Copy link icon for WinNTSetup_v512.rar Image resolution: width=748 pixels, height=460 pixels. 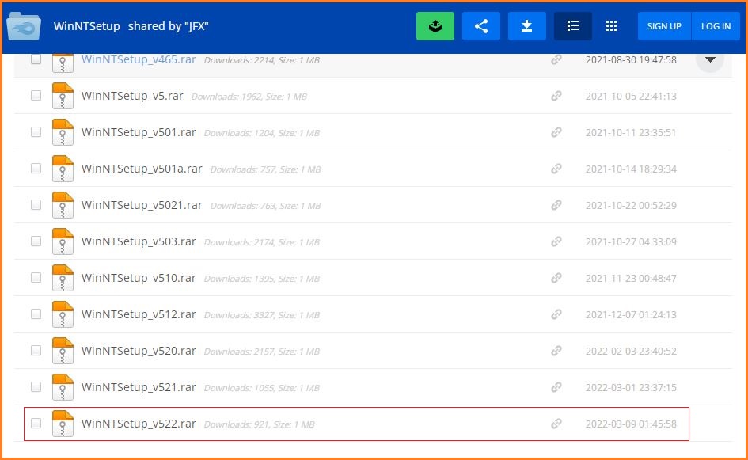pos(556,314)
